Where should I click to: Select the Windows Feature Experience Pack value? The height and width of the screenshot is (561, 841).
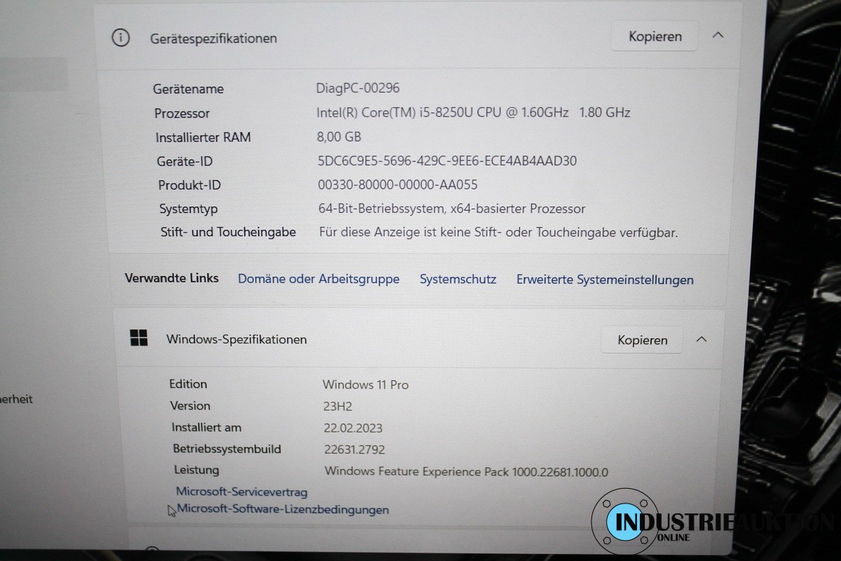coord(466,472)
